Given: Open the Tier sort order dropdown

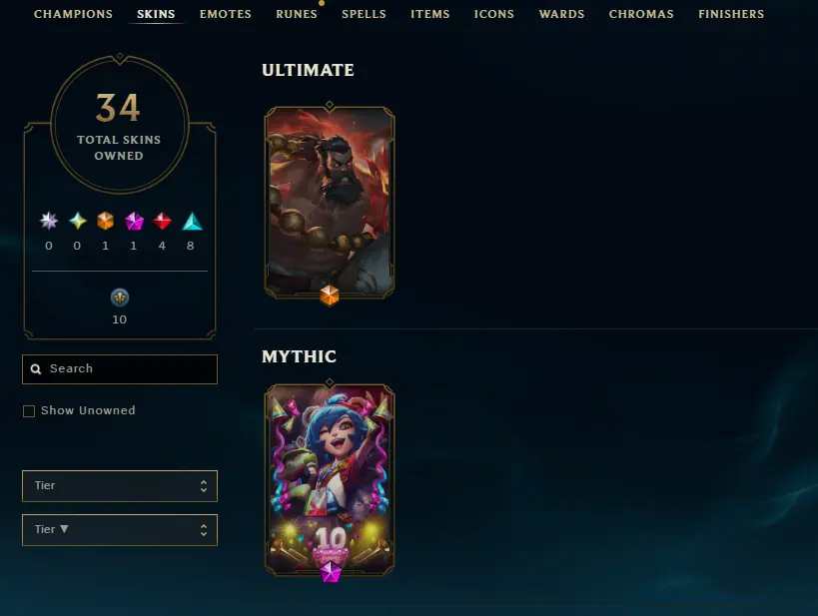Looking at the screenshot, I should pyautogui.click(x=120, y=530).
